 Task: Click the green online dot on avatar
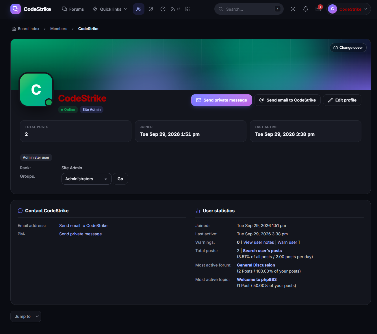(x=49, y=102)
